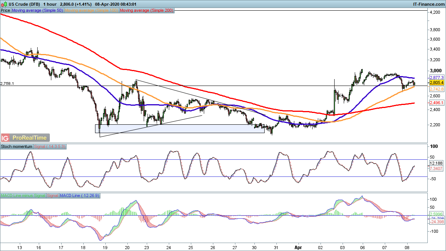Click the US Crude (DFB) instrument title

pyautogui.click(x=24, y=4)
